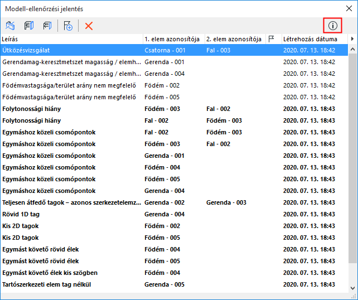
Task: Click the Fal - 003 cell
Action: [x=218, y=50]
